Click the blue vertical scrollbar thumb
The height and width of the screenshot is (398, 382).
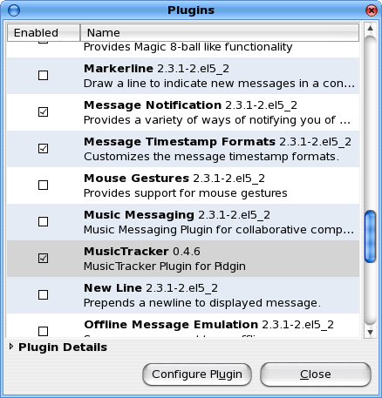tap(370, 237)
